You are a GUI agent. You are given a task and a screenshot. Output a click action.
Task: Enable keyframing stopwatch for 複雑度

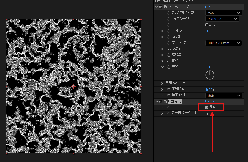(x=169, y=55)
